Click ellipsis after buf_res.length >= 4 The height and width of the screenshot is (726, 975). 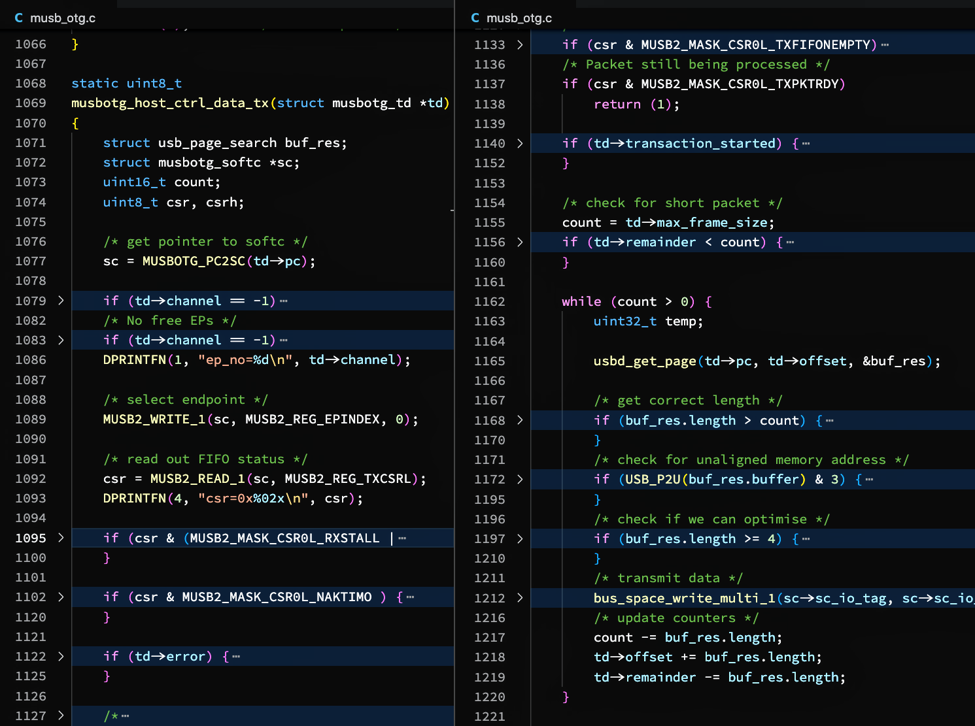806,539
